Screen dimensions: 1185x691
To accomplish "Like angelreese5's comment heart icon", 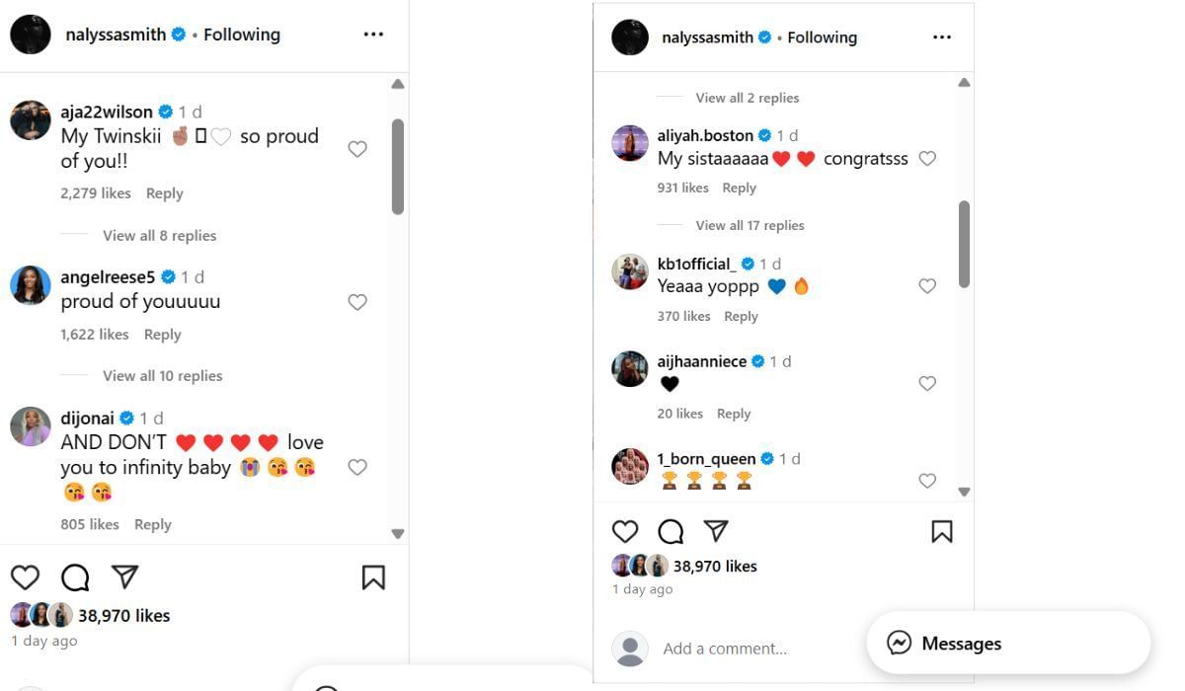I will pyautogui.click(x=357, y=302).
